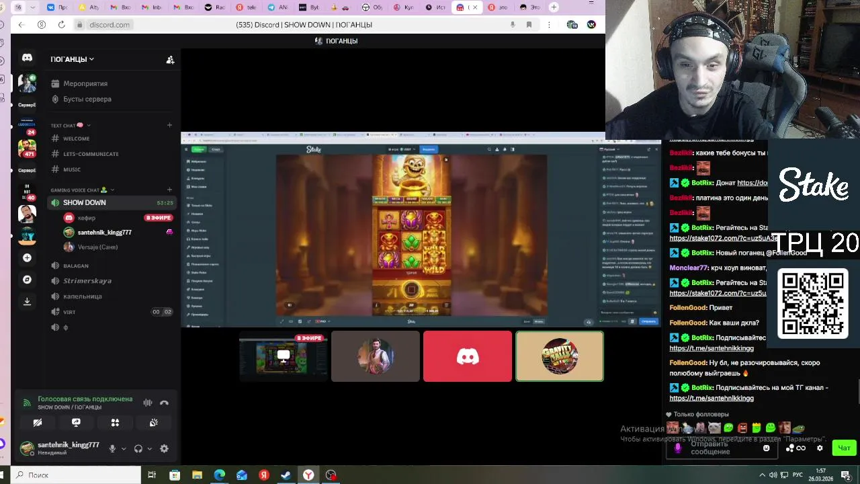Click the screen share icon in voice panel
860x484 pixels.
point(76,422)
